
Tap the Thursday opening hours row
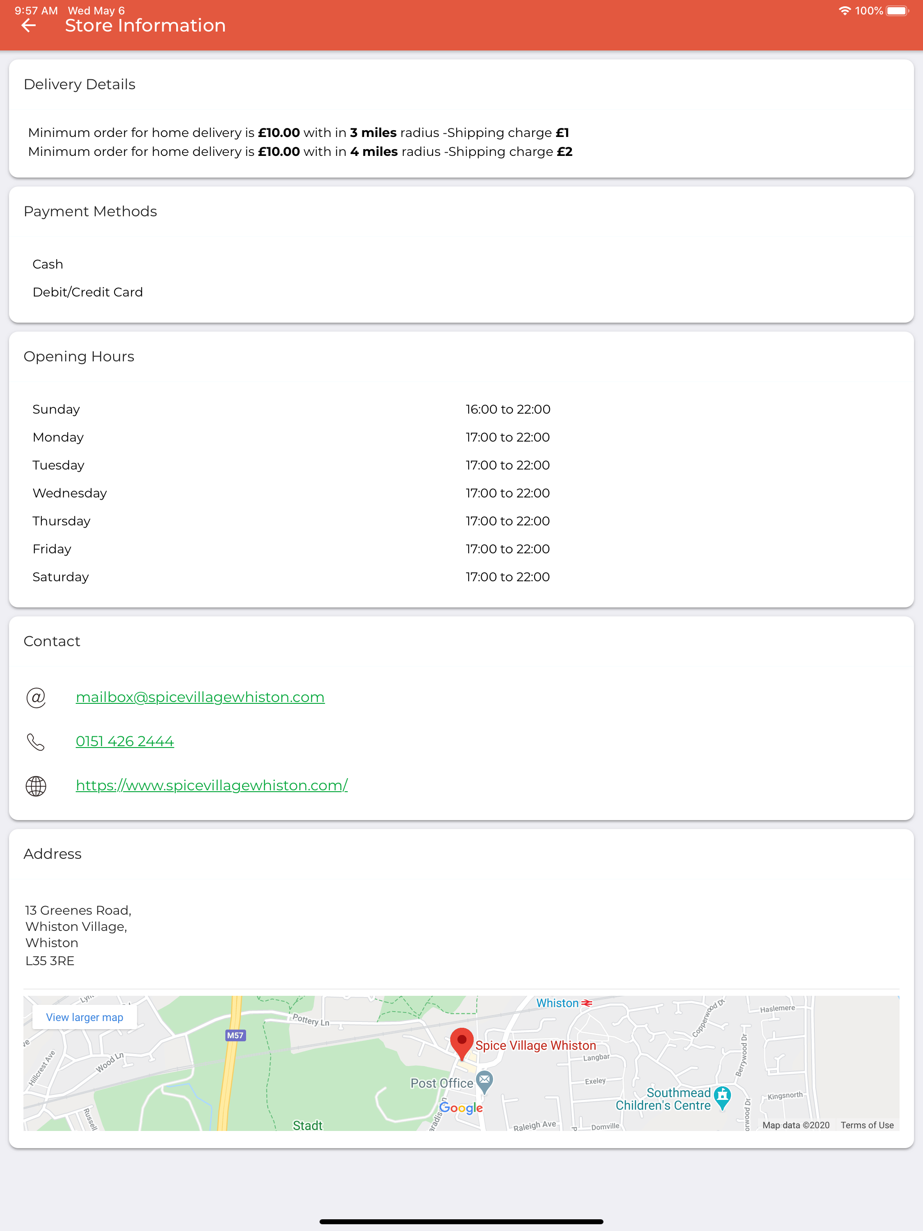click(x=461, y=521)
